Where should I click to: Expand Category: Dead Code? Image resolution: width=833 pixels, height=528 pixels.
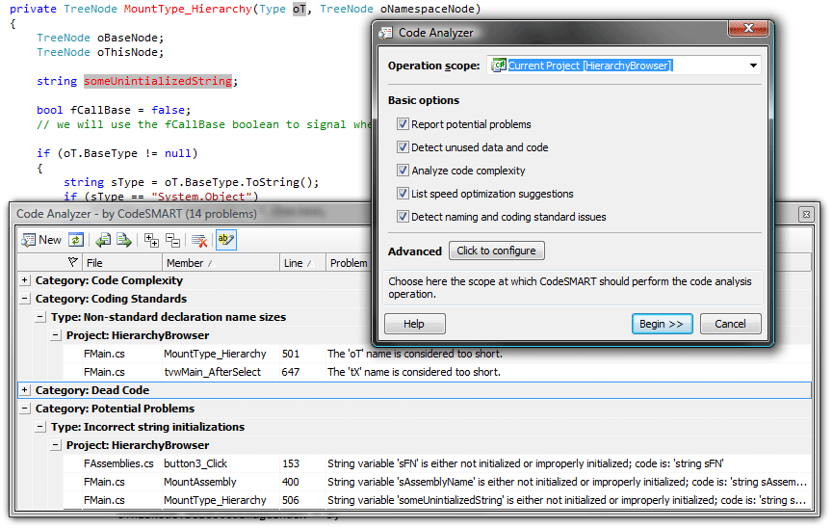tap(24, 390)
